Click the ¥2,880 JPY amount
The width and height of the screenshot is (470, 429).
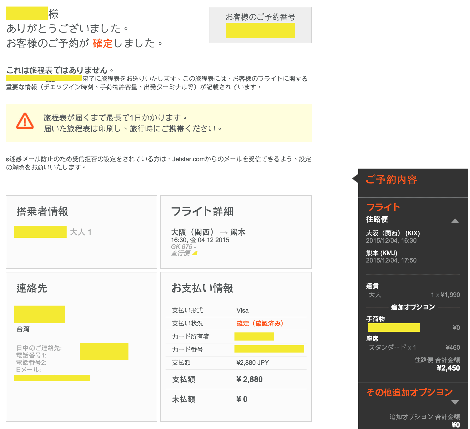(252, 363)
